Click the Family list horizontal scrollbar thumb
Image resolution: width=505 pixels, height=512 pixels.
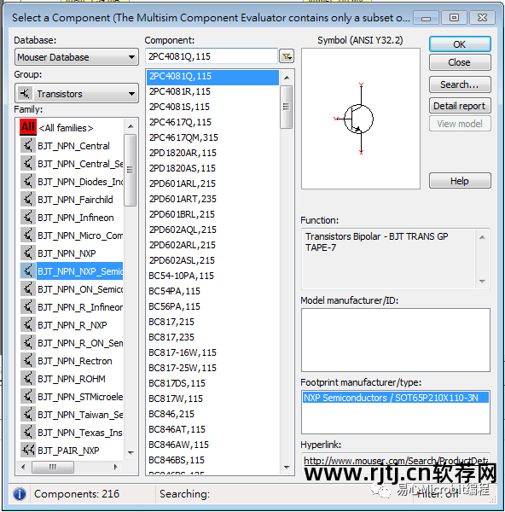point(53,467)
